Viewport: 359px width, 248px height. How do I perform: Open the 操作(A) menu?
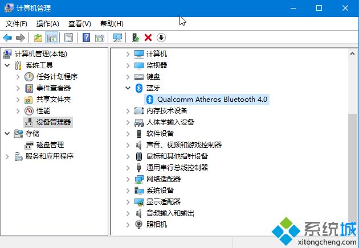pos(48,24)
